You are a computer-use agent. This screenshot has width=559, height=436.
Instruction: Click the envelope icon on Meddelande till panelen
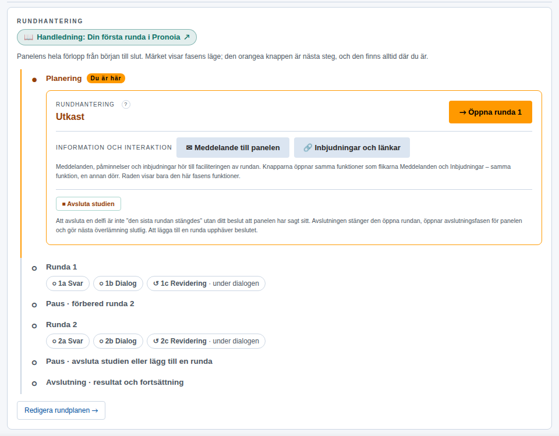(189, 148)
